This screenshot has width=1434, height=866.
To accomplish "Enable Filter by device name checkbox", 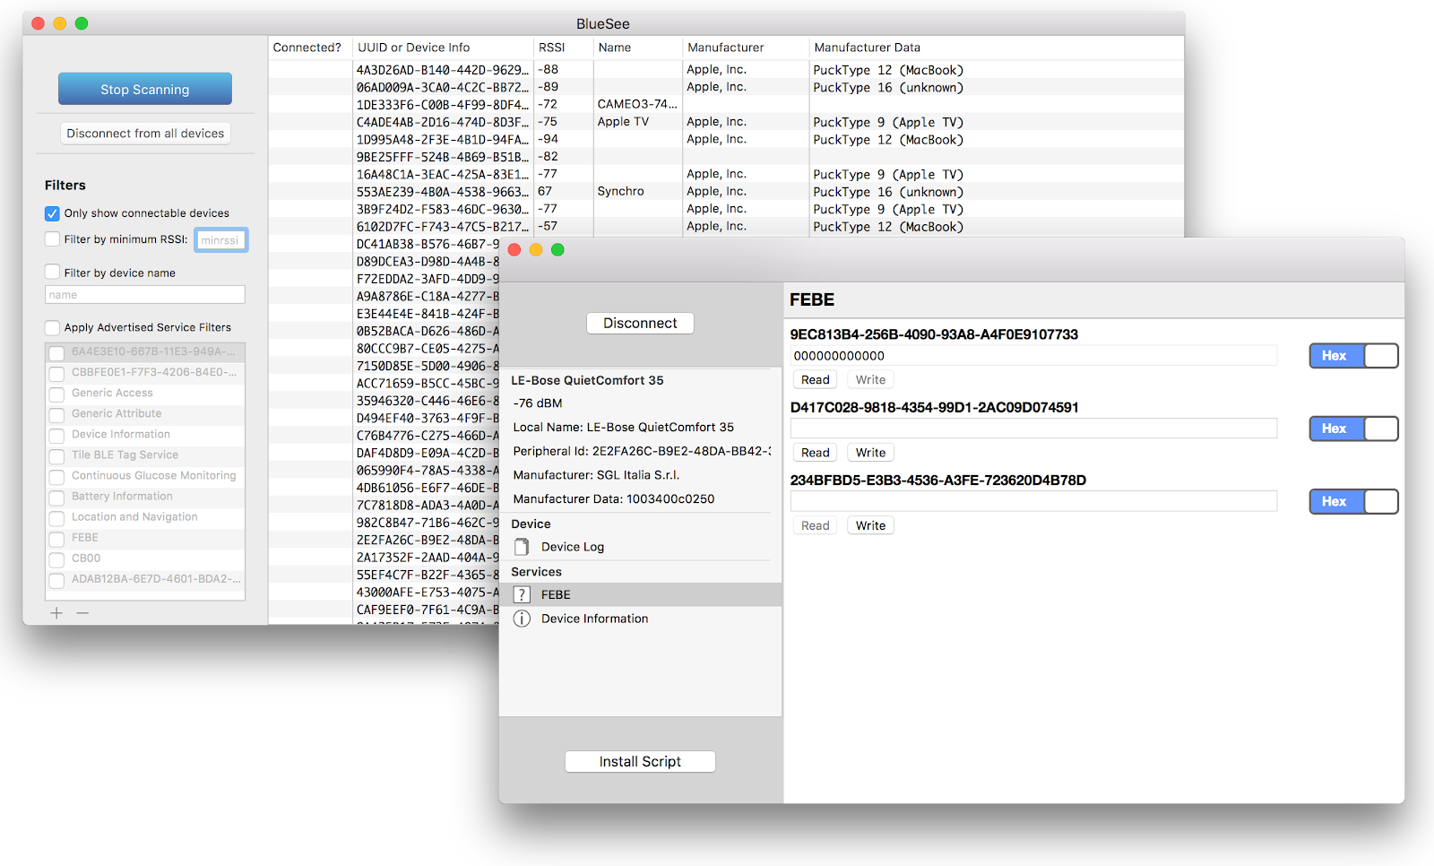I will 52,273.
